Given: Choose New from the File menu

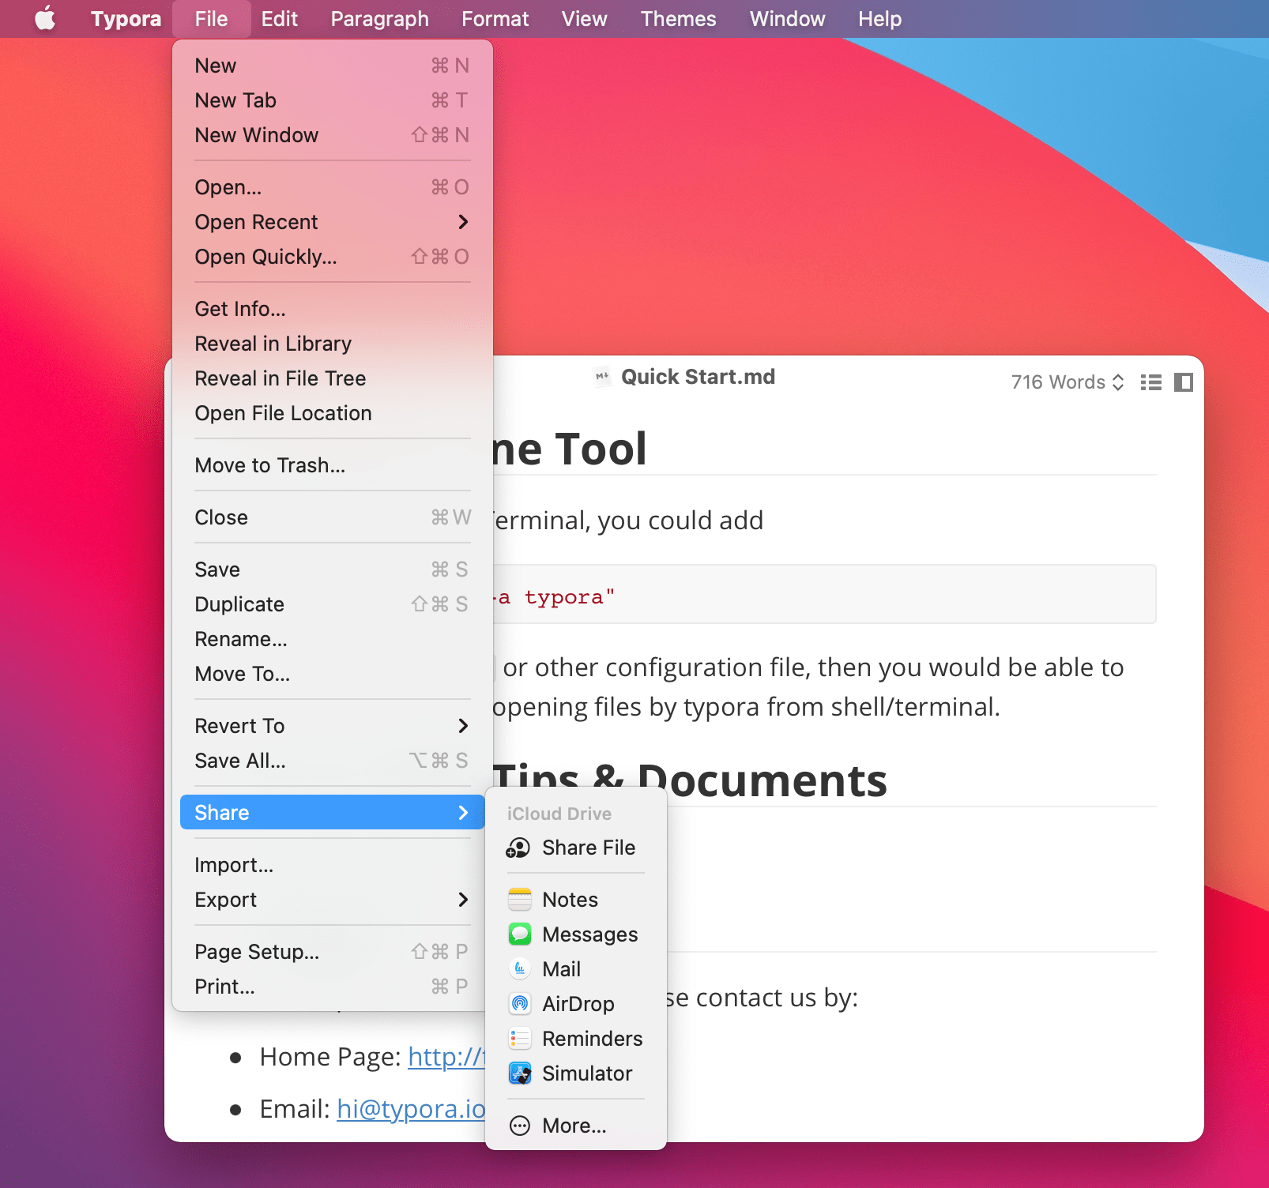Looking at the screenshot, I should [332, 66].
